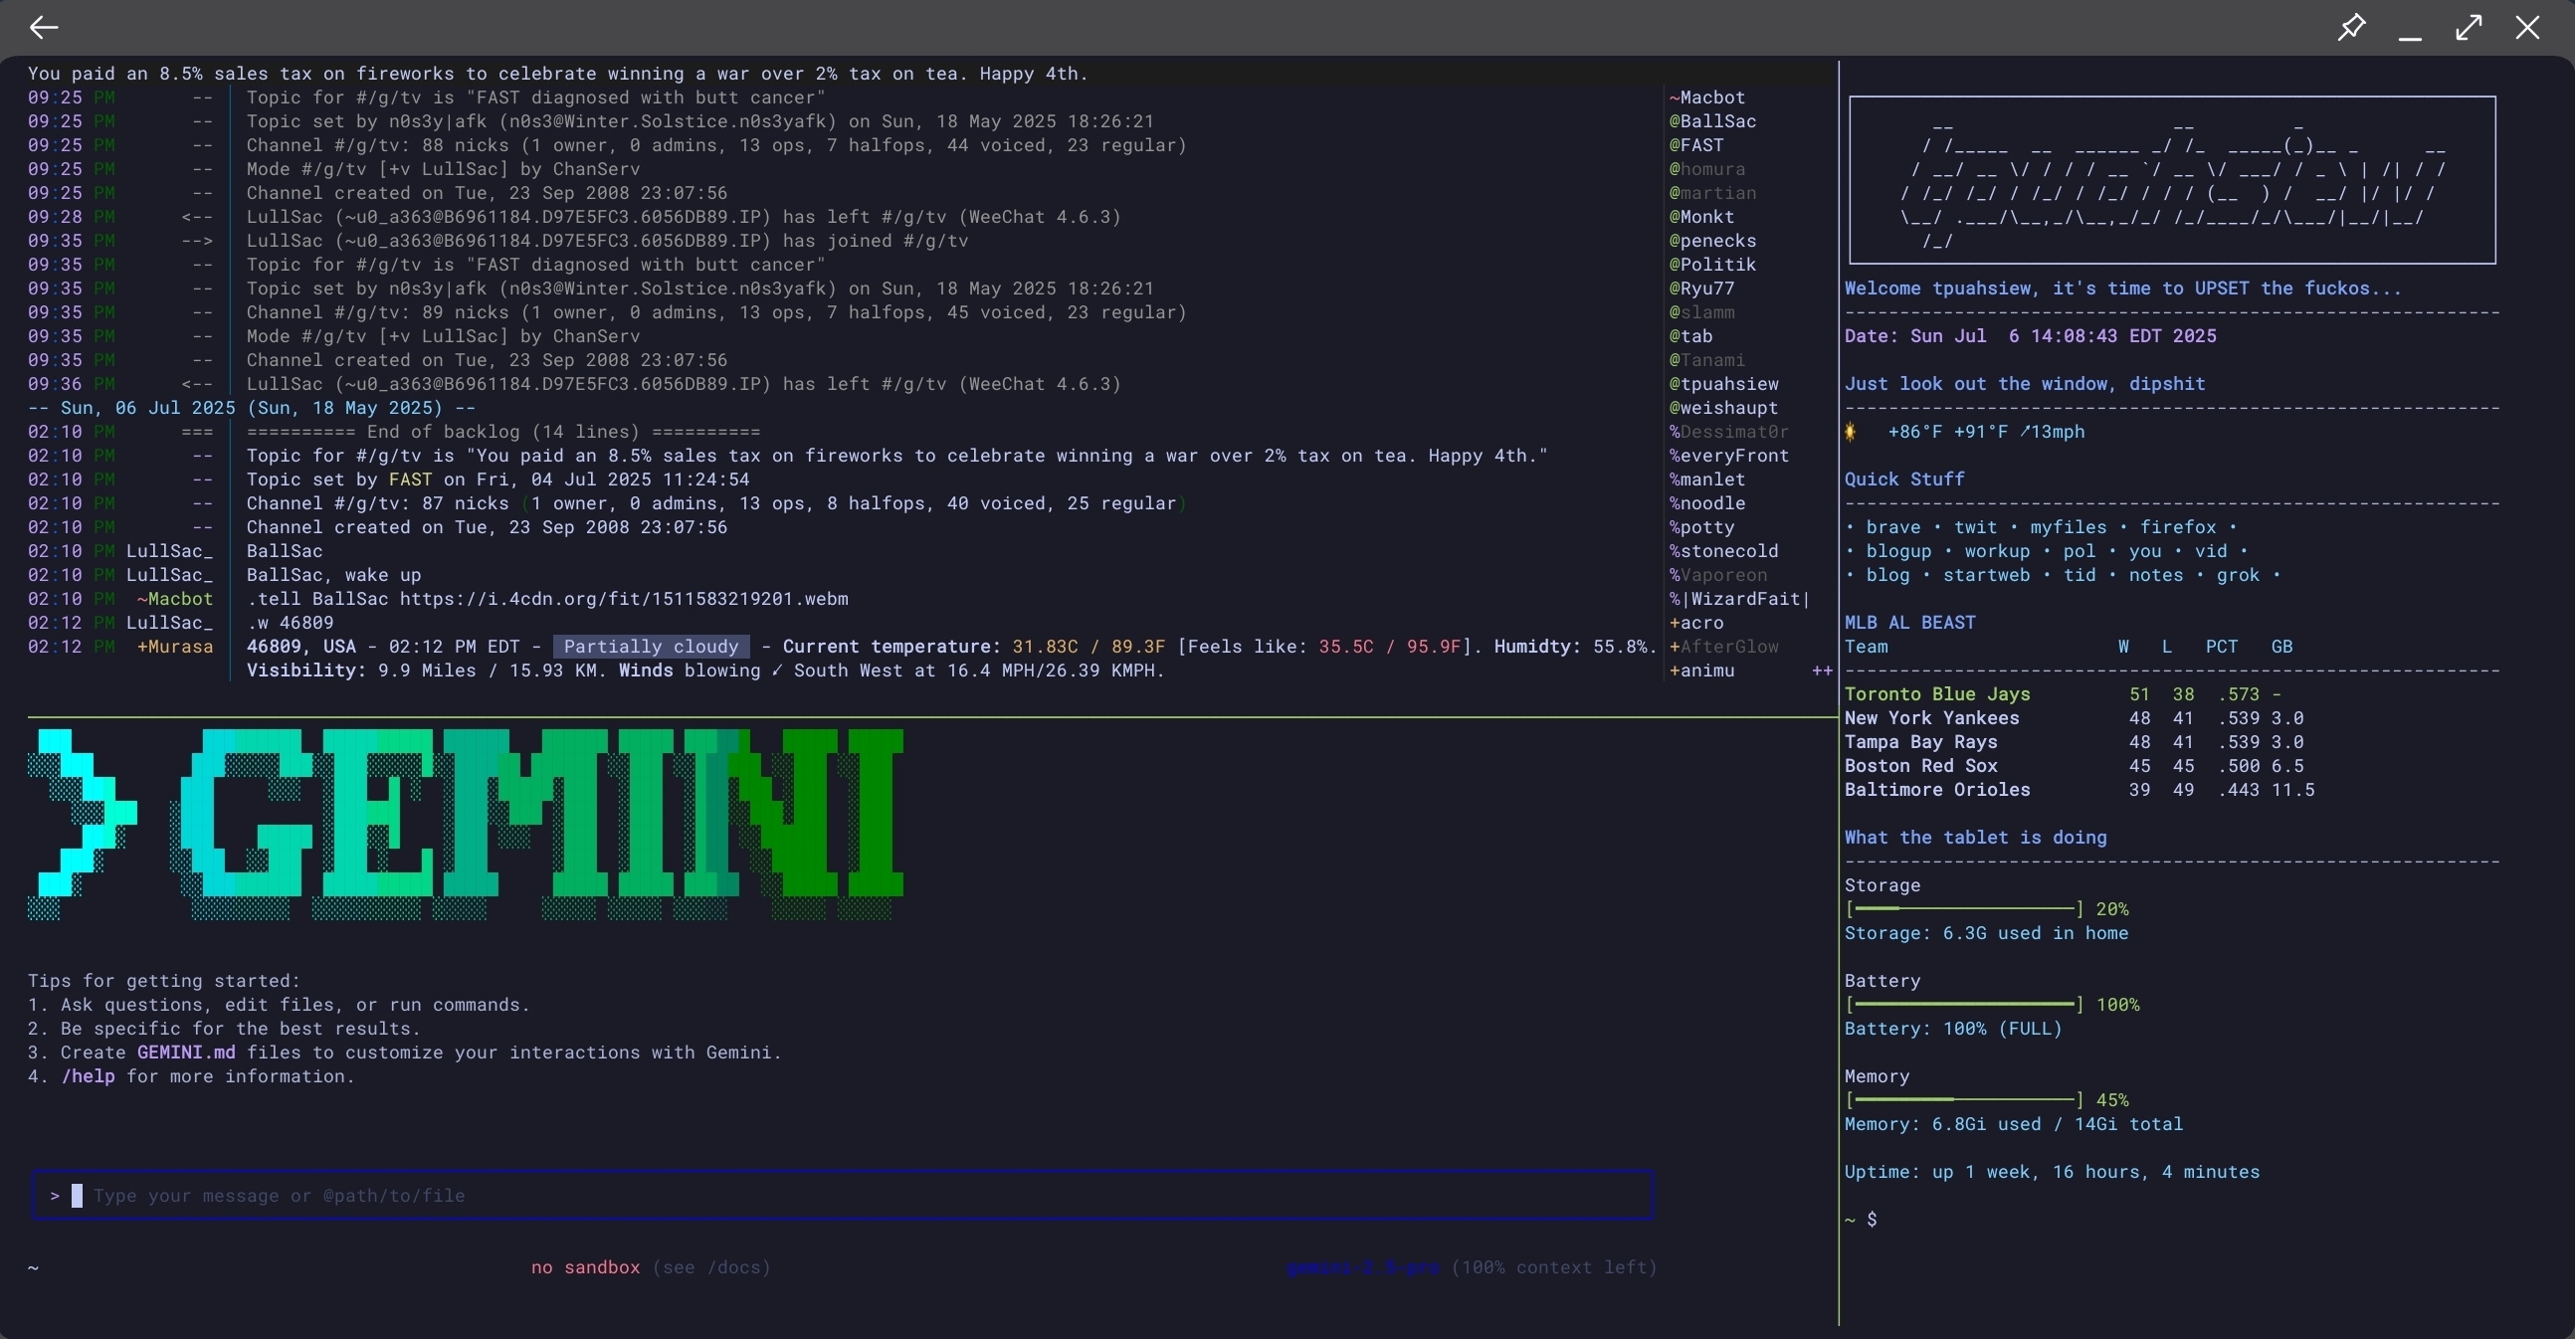Click the New York Yankees standings row
This screenshot has height=1339, width=2575.
pos(2075,718)
